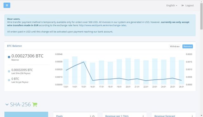
Task: Click the logout arrow icon
Action: coord(182,5)
